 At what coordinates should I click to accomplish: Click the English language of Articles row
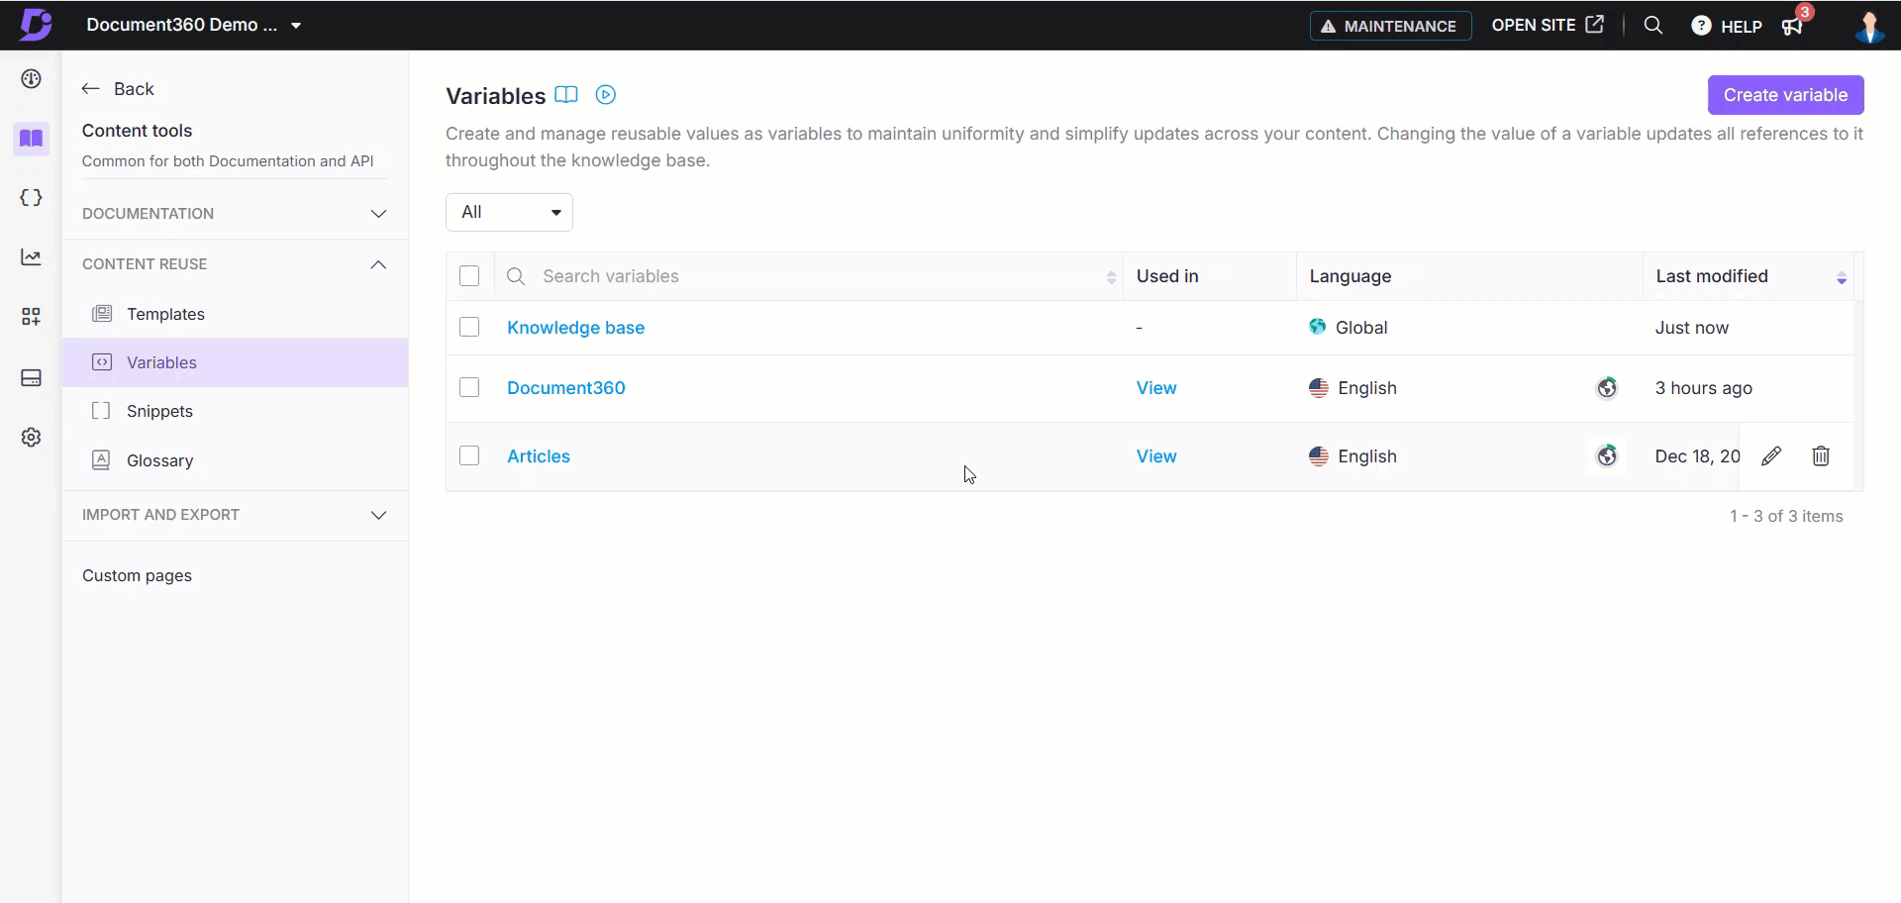tap(1366, 456)
